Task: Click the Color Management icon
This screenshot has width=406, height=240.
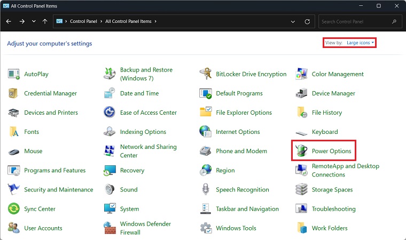Action: coord(302,74)
